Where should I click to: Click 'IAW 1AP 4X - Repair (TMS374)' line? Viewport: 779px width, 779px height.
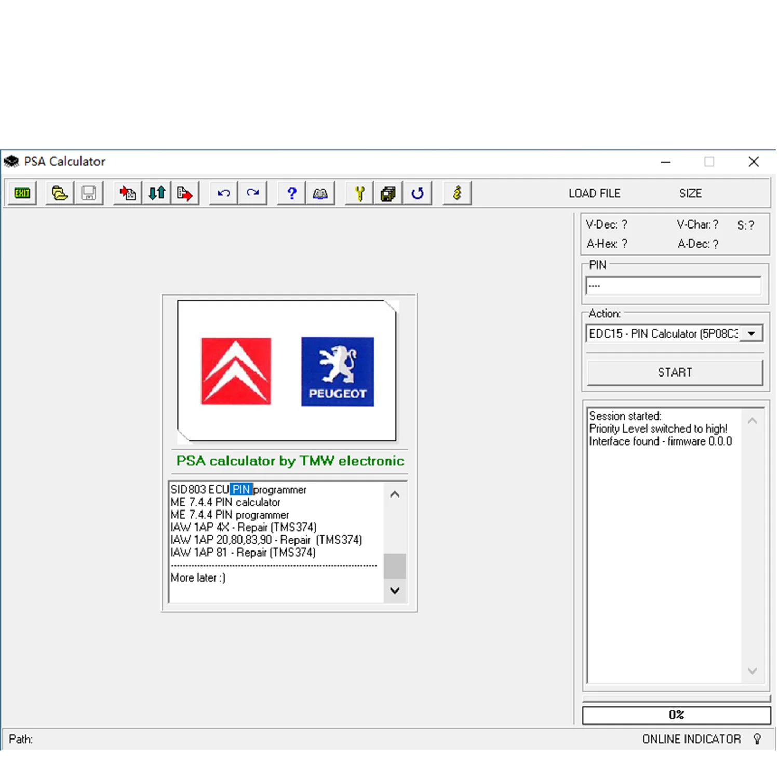[x=244, y=527]
